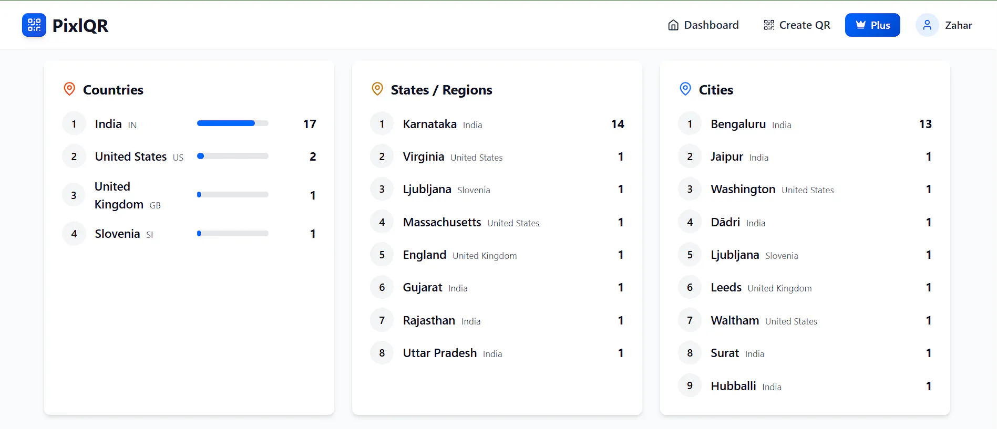Image resolution: width=997 pixels, height=429 pixels.
Task: Click the crown icon in Plus button
Action: pyautogui.click(x=861, y=25)
